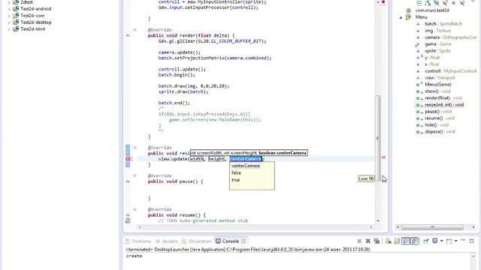Image resolution: width=481 pixels, height=270 pixels.
Task: Click editor scrollbar down arrow
Action: click(378, 220)
